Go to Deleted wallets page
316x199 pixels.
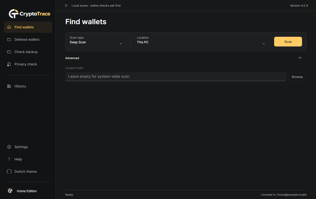pos(28,39)
